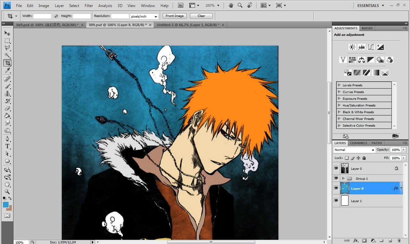The width and height of the screenshot is (410, 244).
Task: Select the Eraser tool
Action: [7, 108]
